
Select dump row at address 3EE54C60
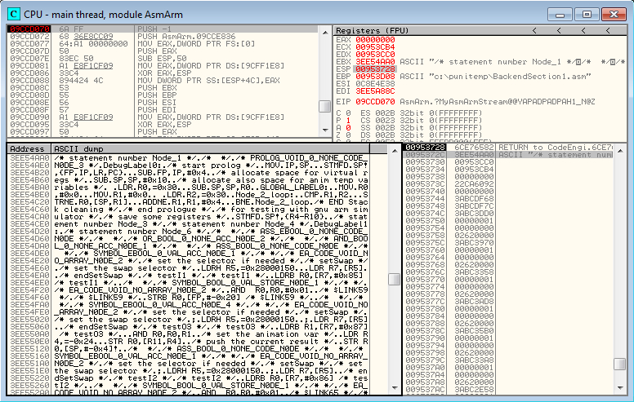tap(189, 209)
